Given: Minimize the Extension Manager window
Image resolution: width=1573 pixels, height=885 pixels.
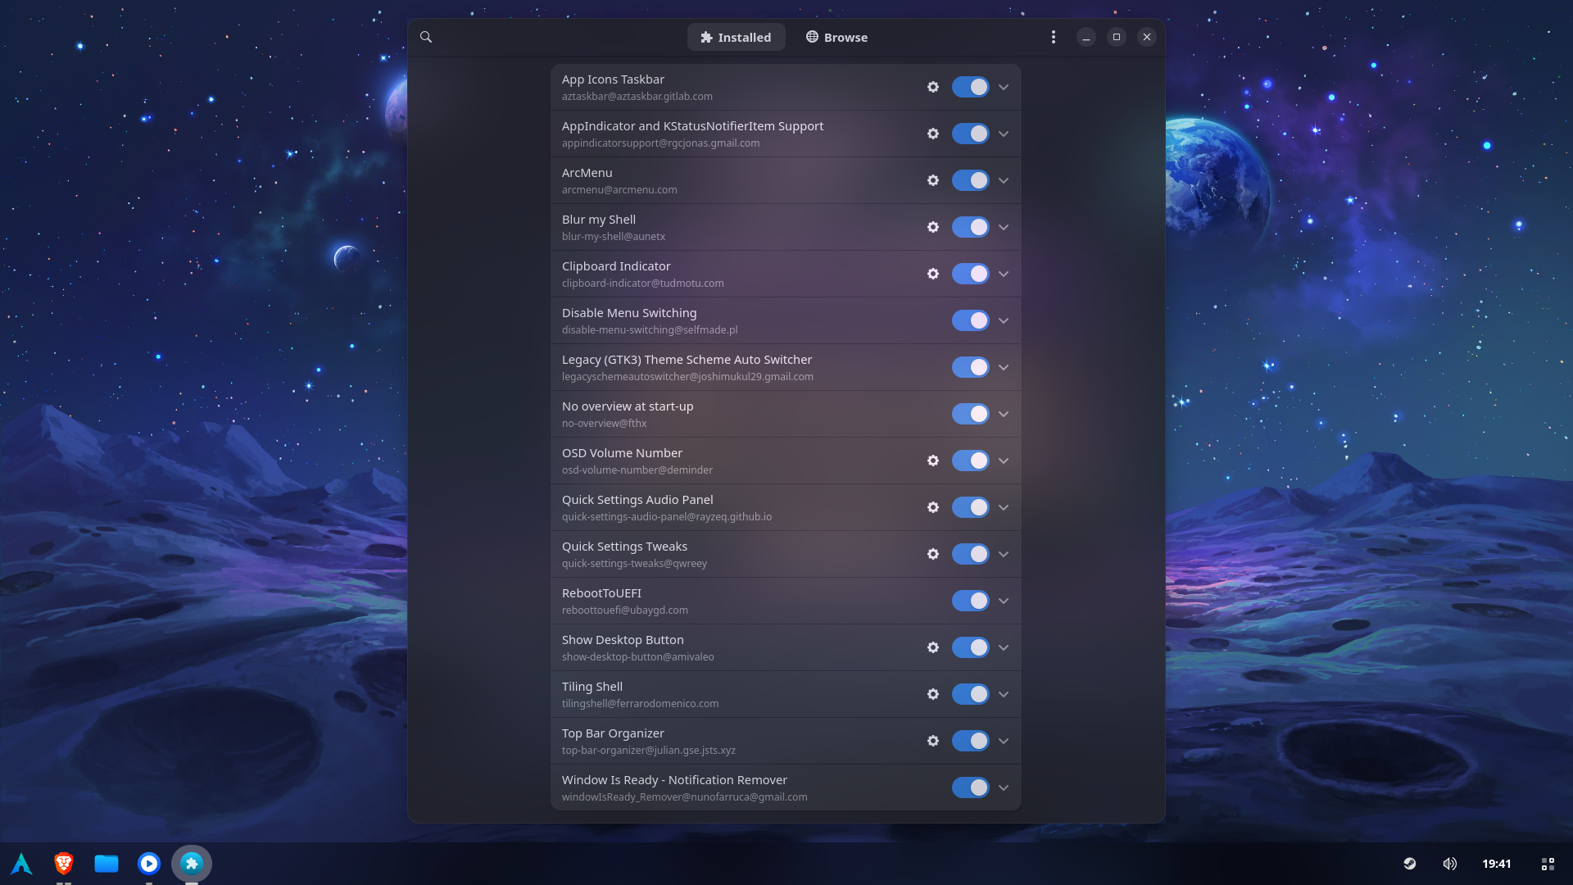Looking at the screenshot, I should click(1086, 37).
